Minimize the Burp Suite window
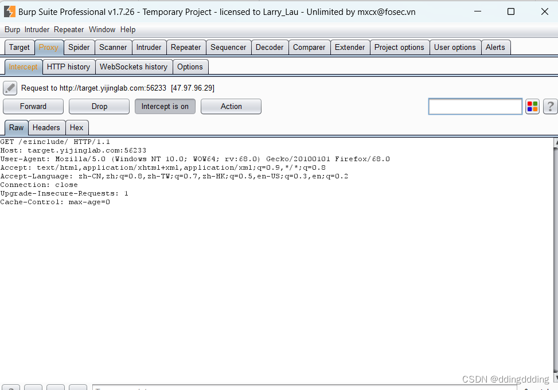This screenshot has width=558, height=390. coord(478,11)
